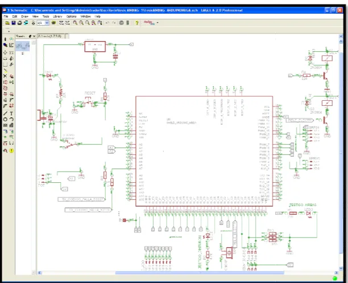This screenshot has width=348, height=283.
Task: Select the Wire line drawing tool
Action: tap(5, 114)
